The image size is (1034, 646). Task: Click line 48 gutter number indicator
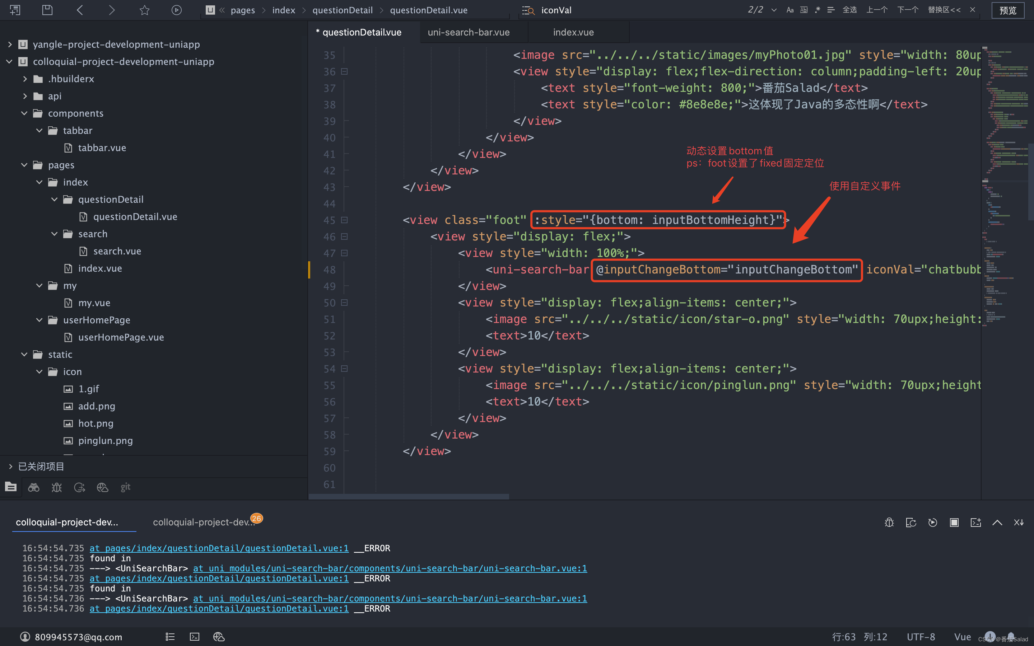click(x=330, y=270)
